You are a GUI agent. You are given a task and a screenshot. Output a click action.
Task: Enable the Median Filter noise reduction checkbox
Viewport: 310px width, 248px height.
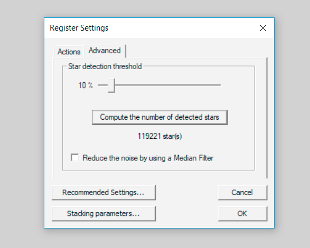[75, 158]
